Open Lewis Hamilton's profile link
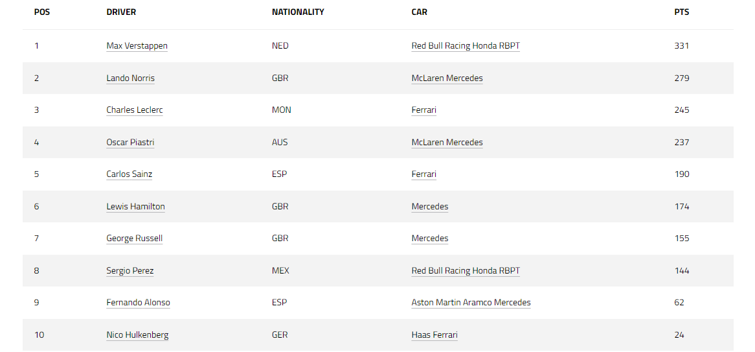This screenshot has height=352, width=755. 135,207
